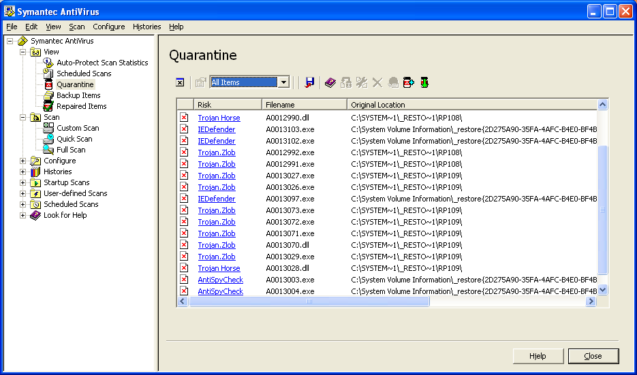637x375 pixels.
Task: Click Add new item to Quarantine icon
Action: tap(408, 82)
